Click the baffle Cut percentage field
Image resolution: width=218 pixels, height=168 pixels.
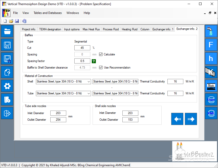[x=82, y=48]
